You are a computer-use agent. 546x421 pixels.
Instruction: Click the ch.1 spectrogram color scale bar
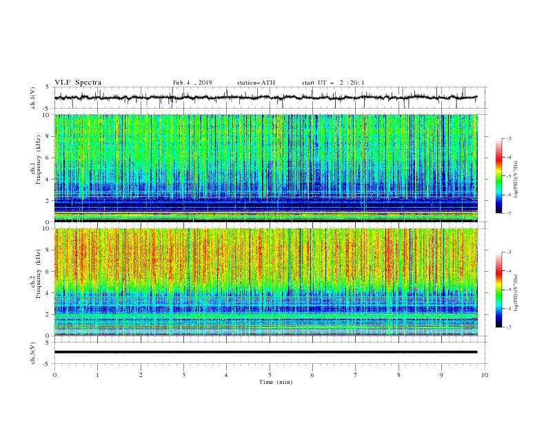tap(498, 176)
